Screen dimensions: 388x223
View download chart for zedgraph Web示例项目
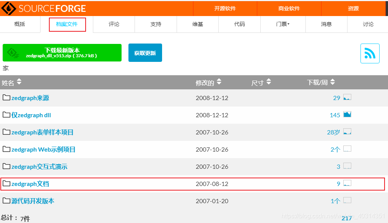(347, 149)
